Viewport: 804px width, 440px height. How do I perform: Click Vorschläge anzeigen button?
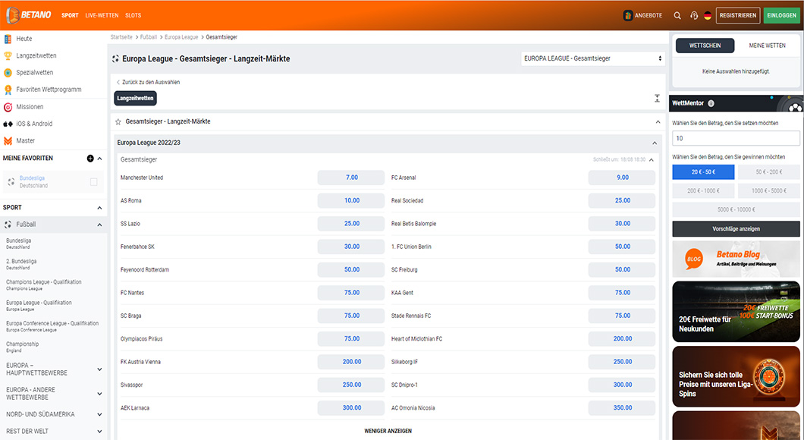click(x=736, y=228)
